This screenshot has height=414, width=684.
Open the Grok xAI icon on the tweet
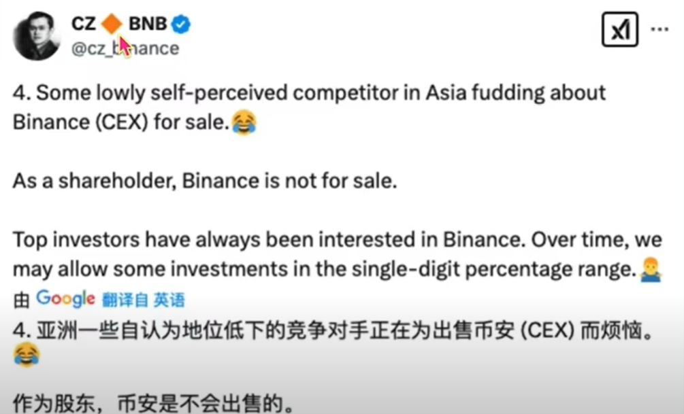620,30
